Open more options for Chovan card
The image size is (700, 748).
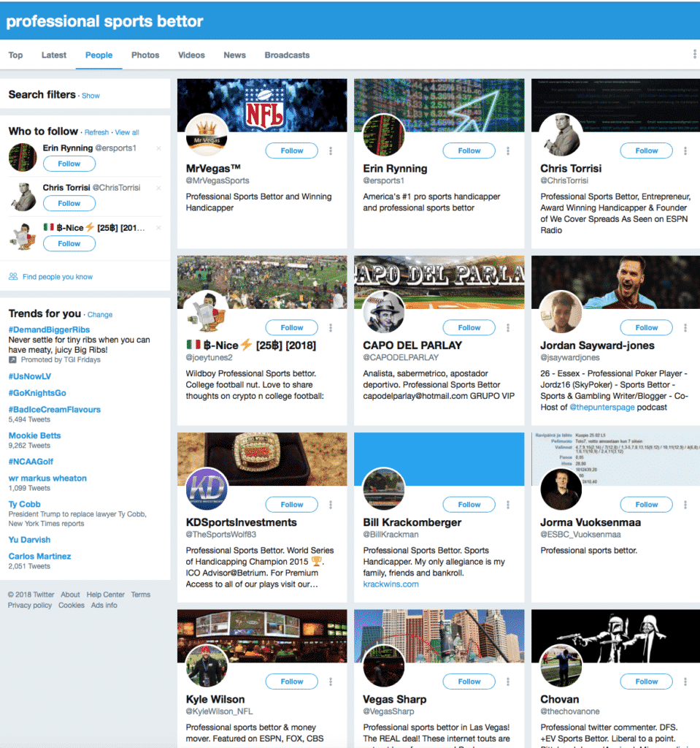(685, 682)
